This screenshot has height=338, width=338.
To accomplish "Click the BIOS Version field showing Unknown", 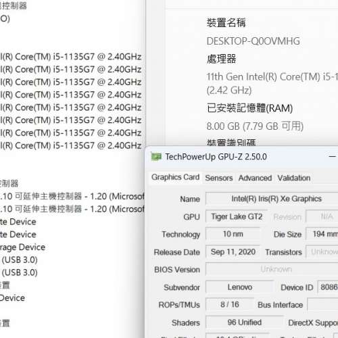I will tap(272, 269).
